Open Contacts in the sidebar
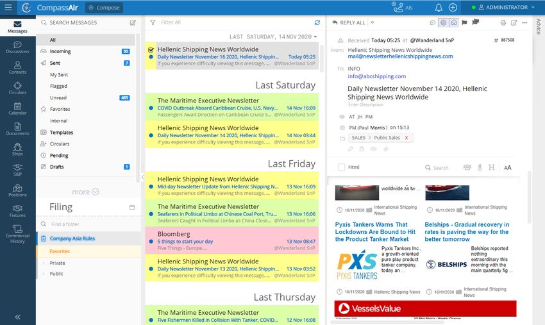Viewport: 545px width, 325px height. (x=17, y=68)
